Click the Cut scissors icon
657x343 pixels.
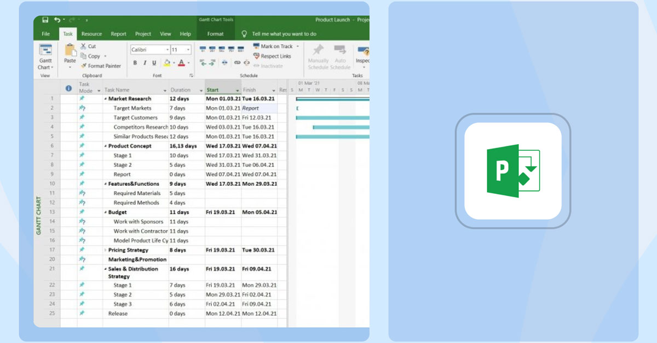[84, 46]
